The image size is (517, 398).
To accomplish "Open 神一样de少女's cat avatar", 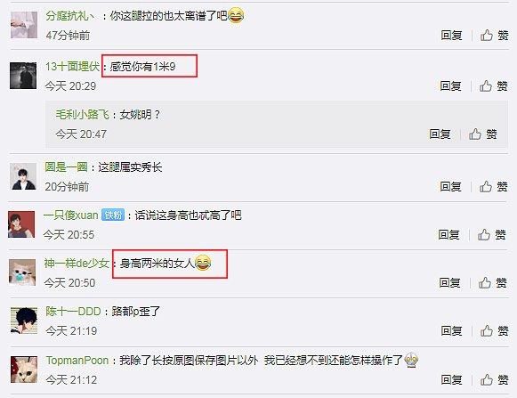I will pyautogui.click(x=22, y=272).
